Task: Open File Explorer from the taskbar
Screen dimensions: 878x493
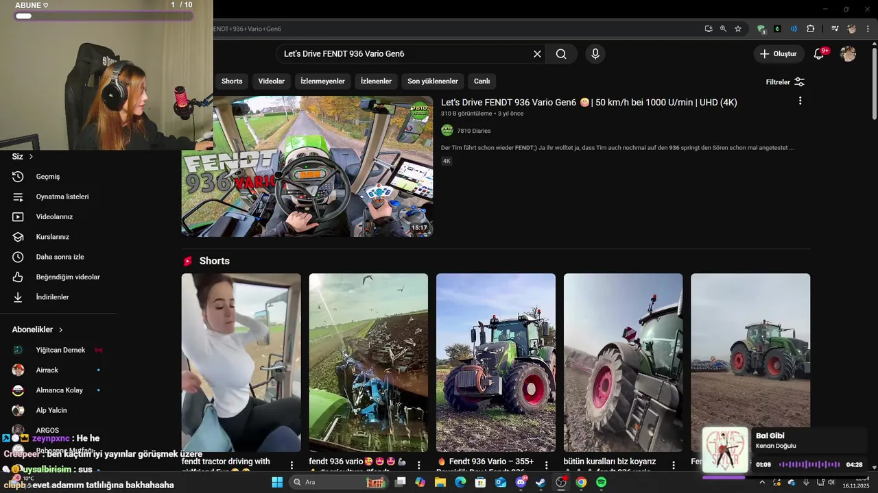Action: 440,482
